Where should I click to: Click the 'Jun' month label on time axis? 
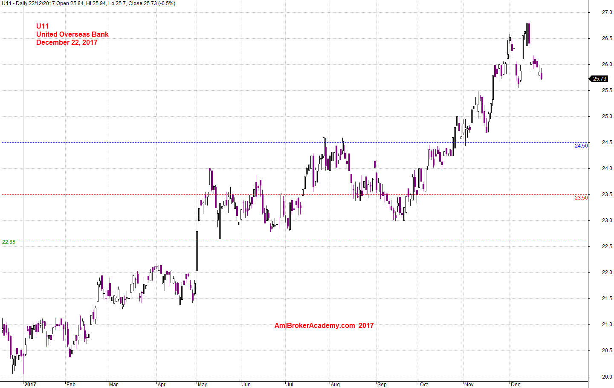tap(246, 385)
